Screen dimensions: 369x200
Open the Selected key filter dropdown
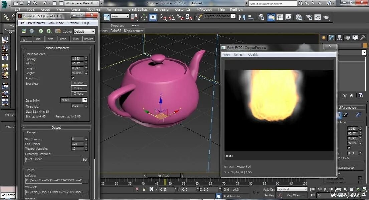(x=292, y=189)
